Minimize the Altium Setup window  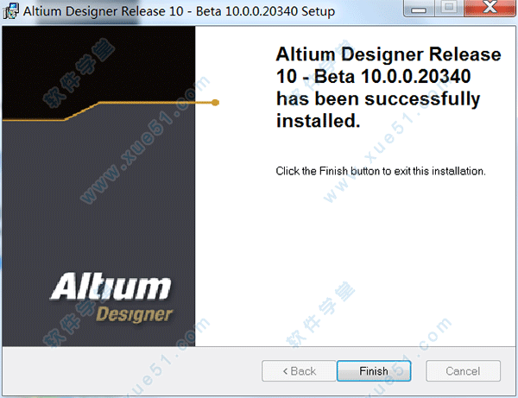419,9
